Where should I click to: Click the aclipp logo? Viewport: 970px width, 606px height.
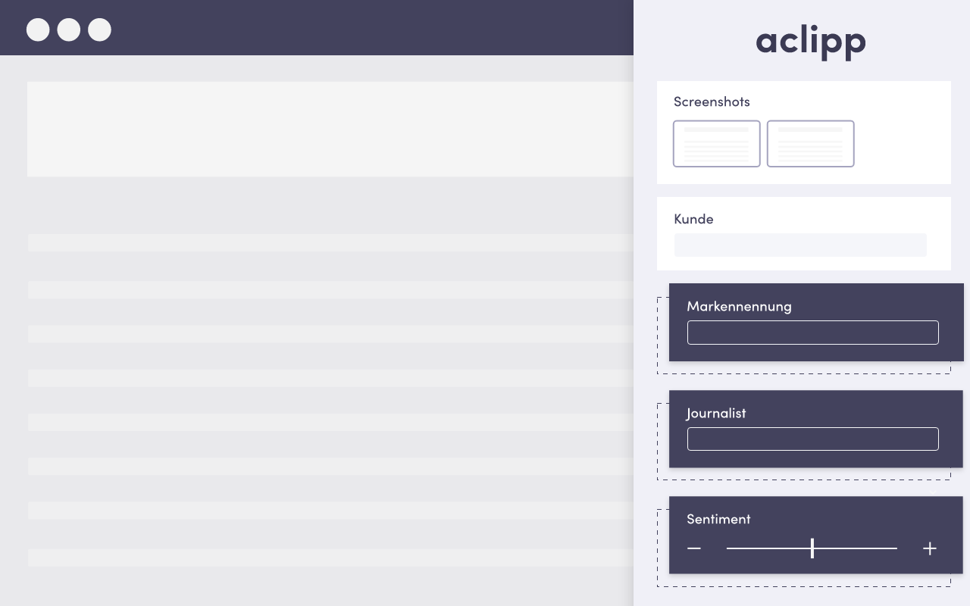(x=811, y=41)
